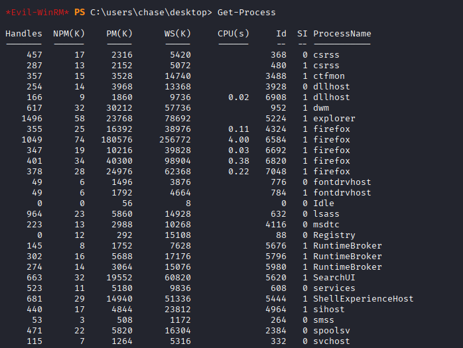
Task: Click the process Id 2384
Action: [x=276, y=331]
